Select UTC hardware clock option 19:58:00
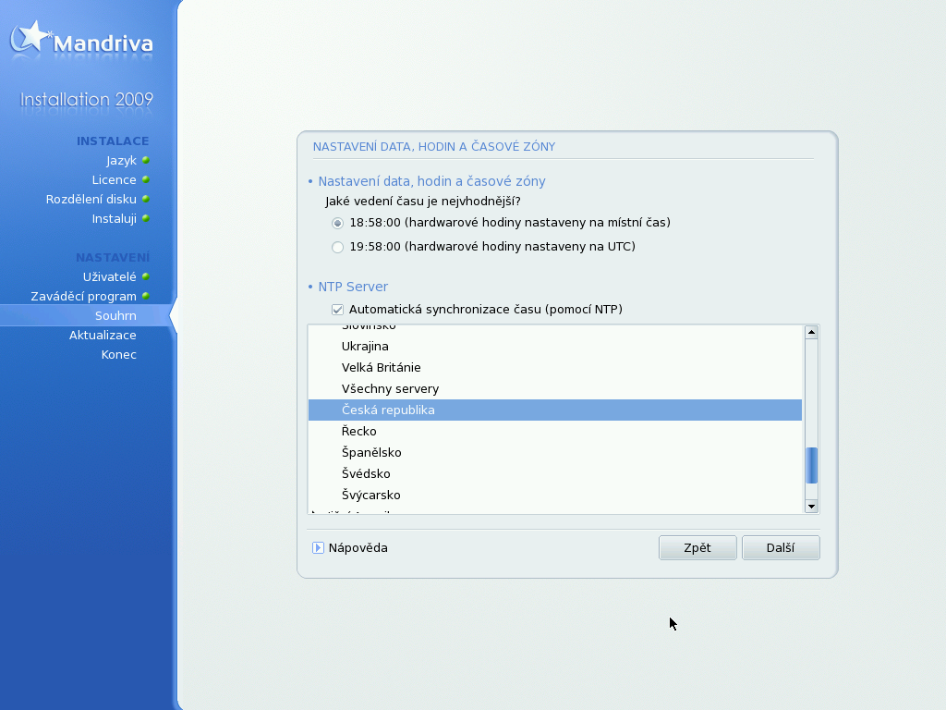This screenshot has width=946, height=710. tap(337, 247)
